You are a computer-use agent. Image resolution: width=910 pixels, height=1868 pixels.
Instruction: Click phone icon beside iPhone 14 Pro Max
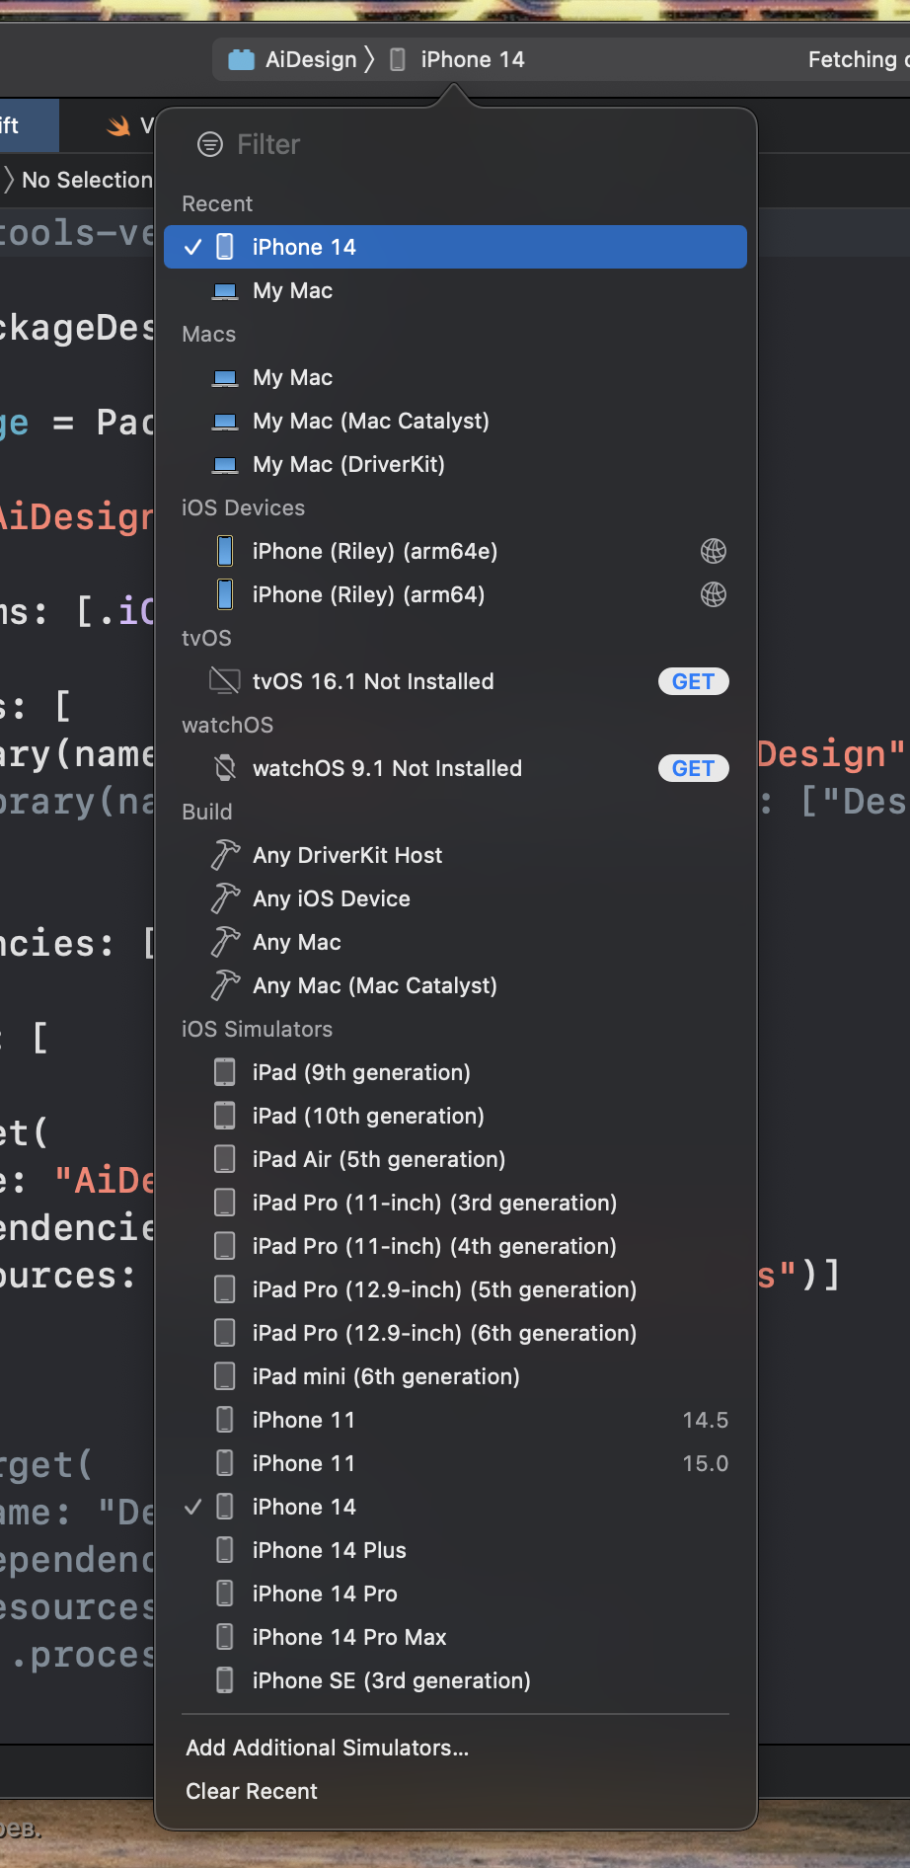tap(225, 1637)
